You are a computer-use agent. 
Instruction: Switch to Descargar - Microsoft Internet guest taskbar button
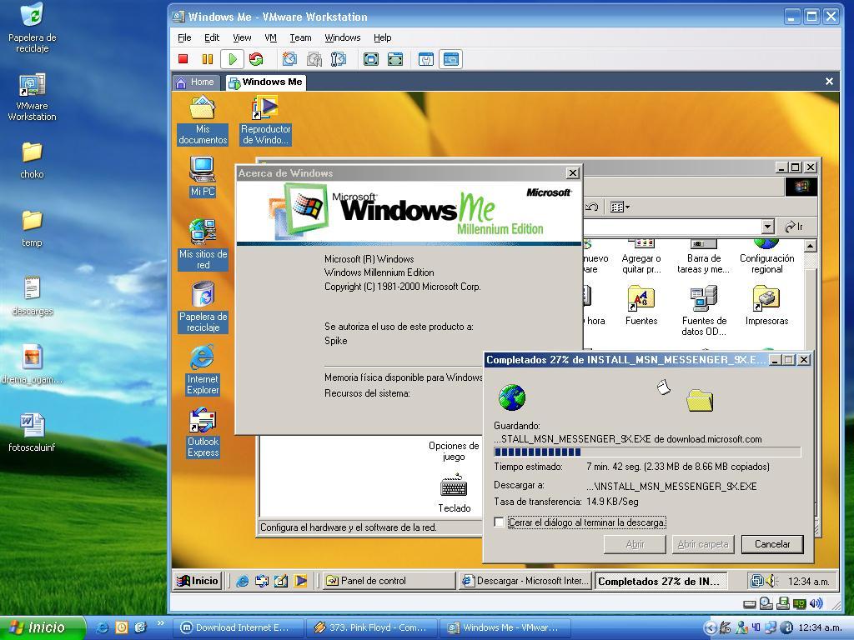pyautogui.click(x=525, y=581)
